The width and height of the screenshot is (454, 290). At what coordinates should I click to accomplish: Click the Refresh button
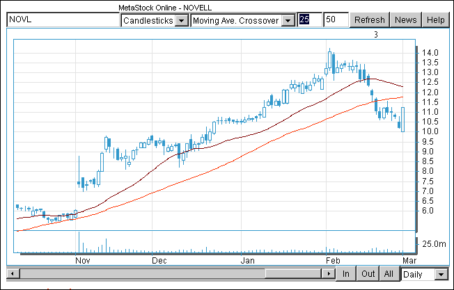click(370, 20)
